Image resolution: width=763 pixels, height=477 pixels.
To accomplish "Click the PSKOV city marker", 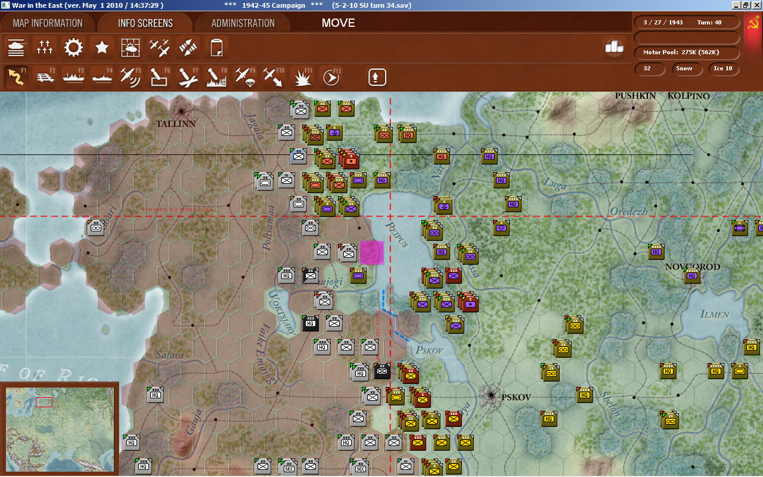I will (x=491, y=395).
